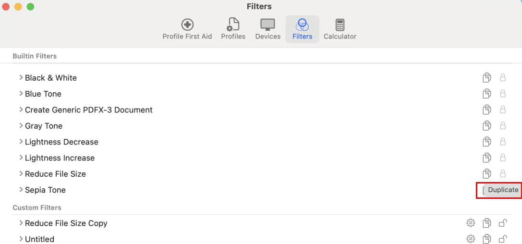The width and height of the screenshot is (522, 244).
Task: Expand the Black & White filter
Action: coord(21,77)
